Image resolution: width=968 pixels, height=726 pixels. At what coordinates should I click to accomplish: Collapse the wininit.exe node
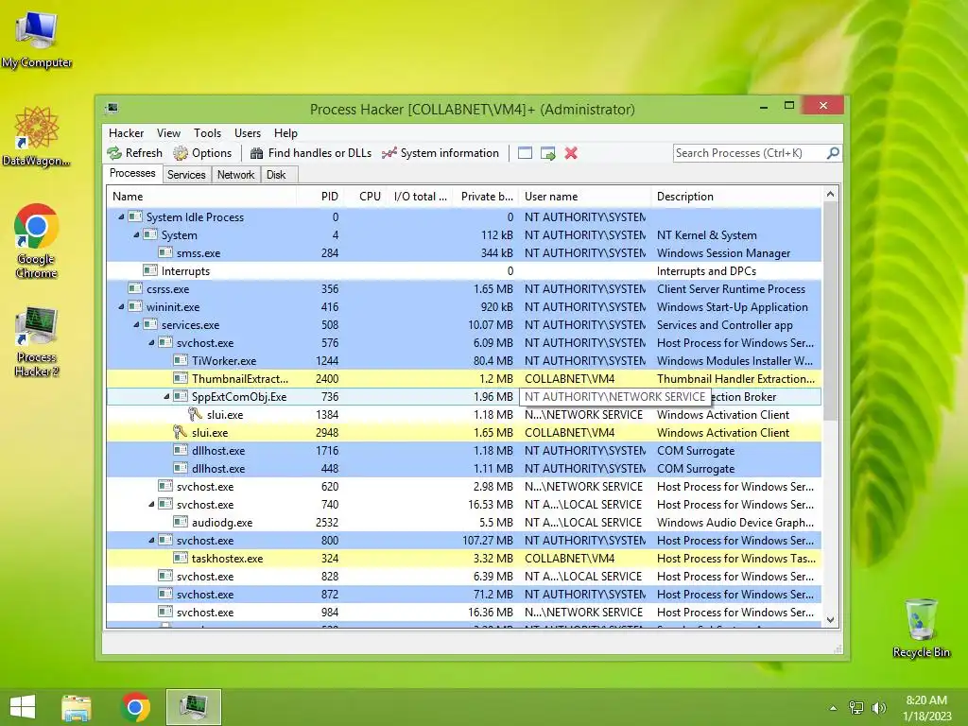(121, 307)
